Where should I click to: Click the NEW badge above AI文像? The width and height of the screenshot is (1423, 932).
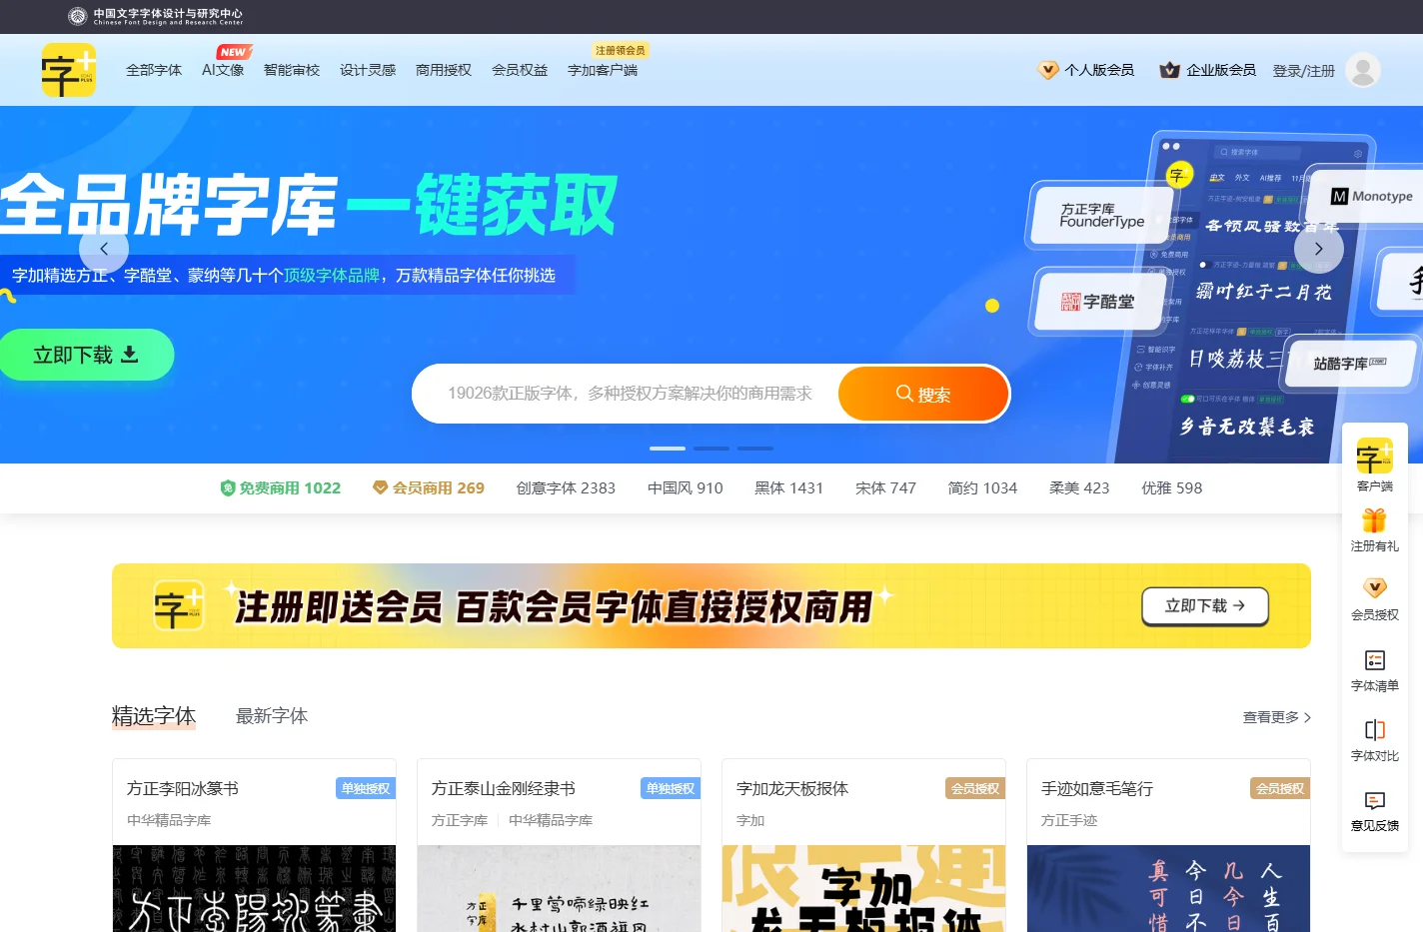click(234, 52)
